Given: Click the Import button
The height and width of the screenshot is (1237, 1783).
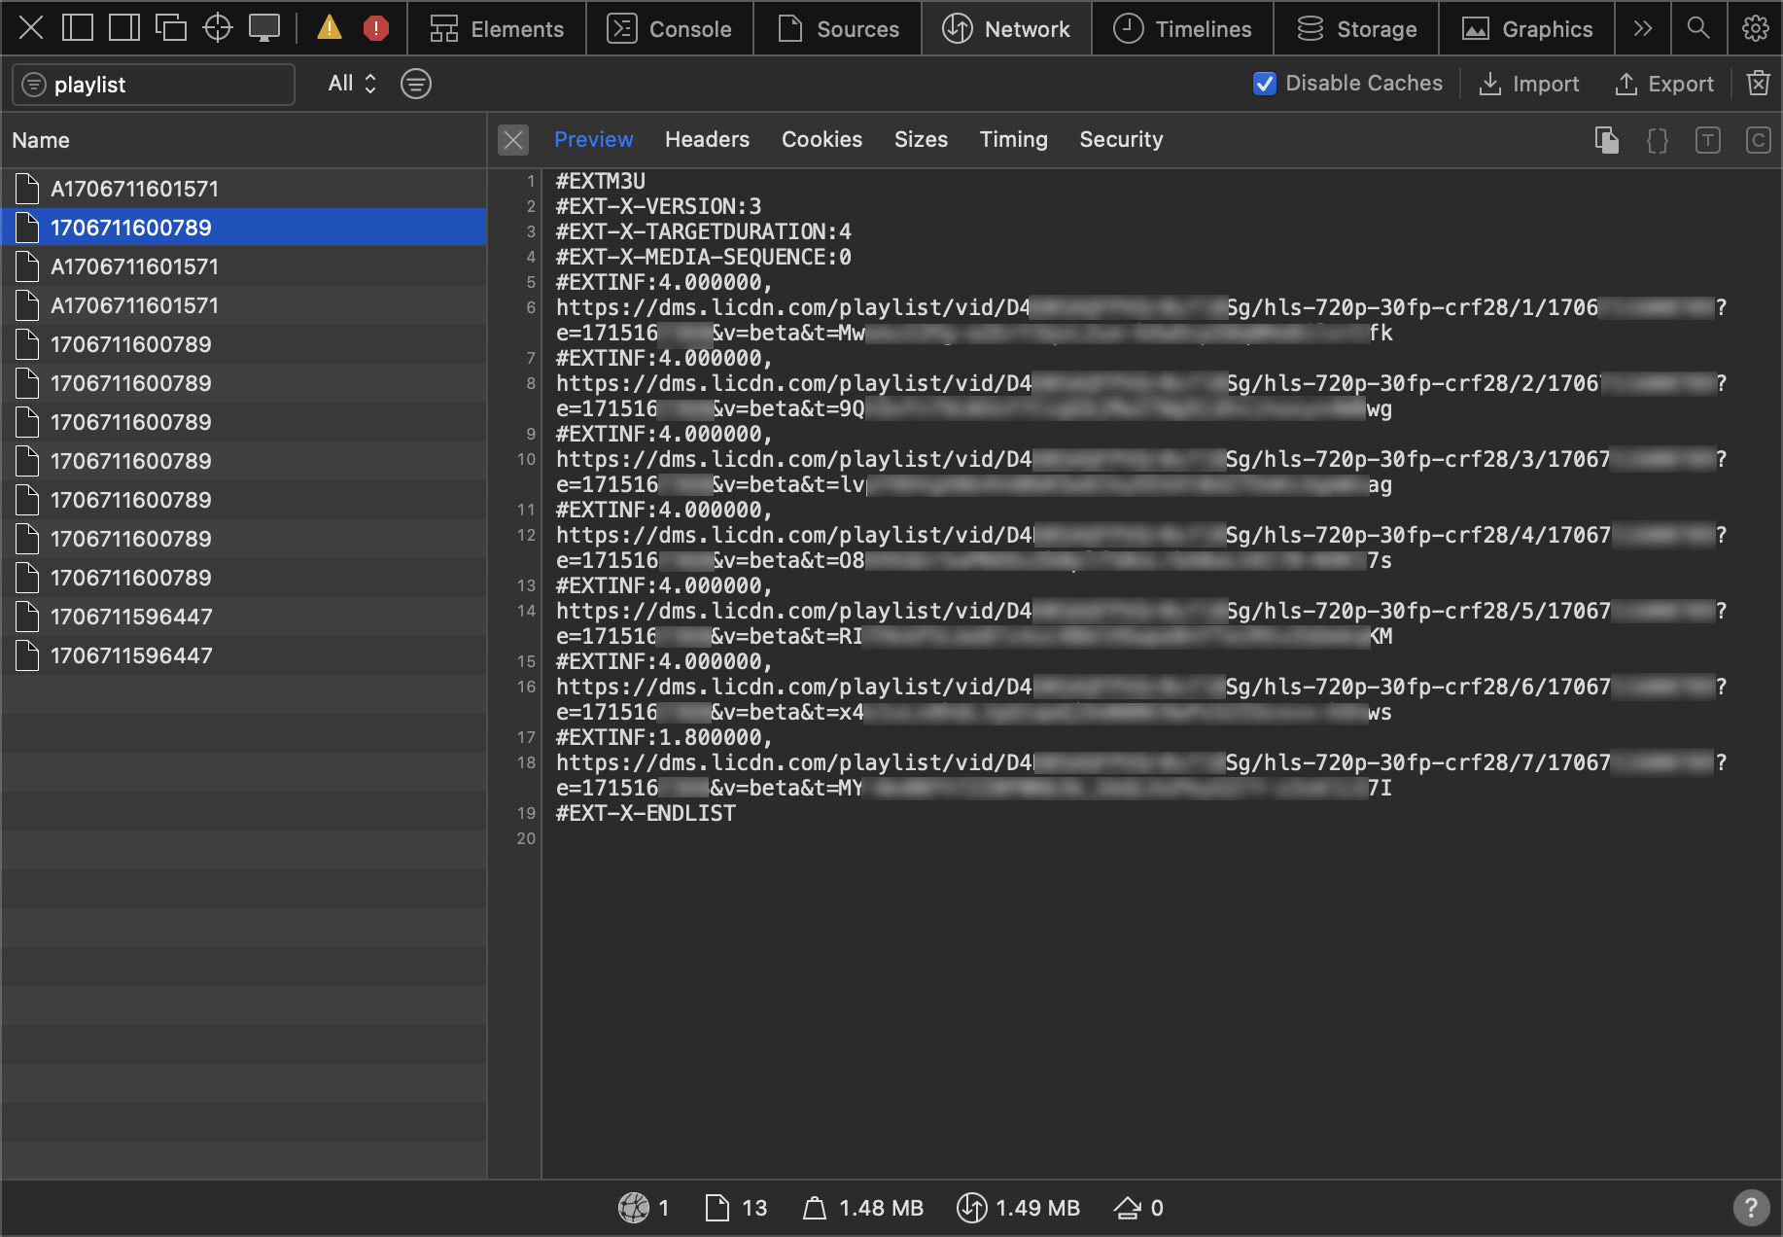Looking at the screenshot, I should coord(1529,84).
